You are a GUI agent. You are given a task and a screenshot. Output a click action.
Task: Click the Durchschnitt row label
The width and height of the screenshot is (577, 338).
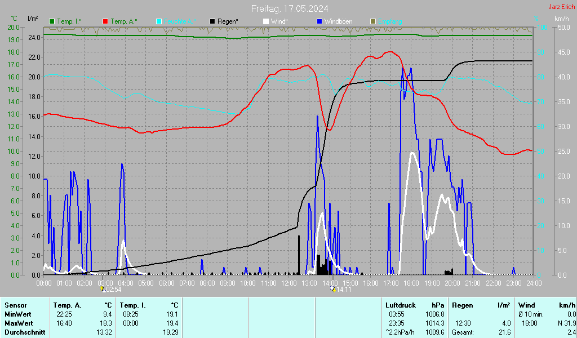click(x=23, y=332)
